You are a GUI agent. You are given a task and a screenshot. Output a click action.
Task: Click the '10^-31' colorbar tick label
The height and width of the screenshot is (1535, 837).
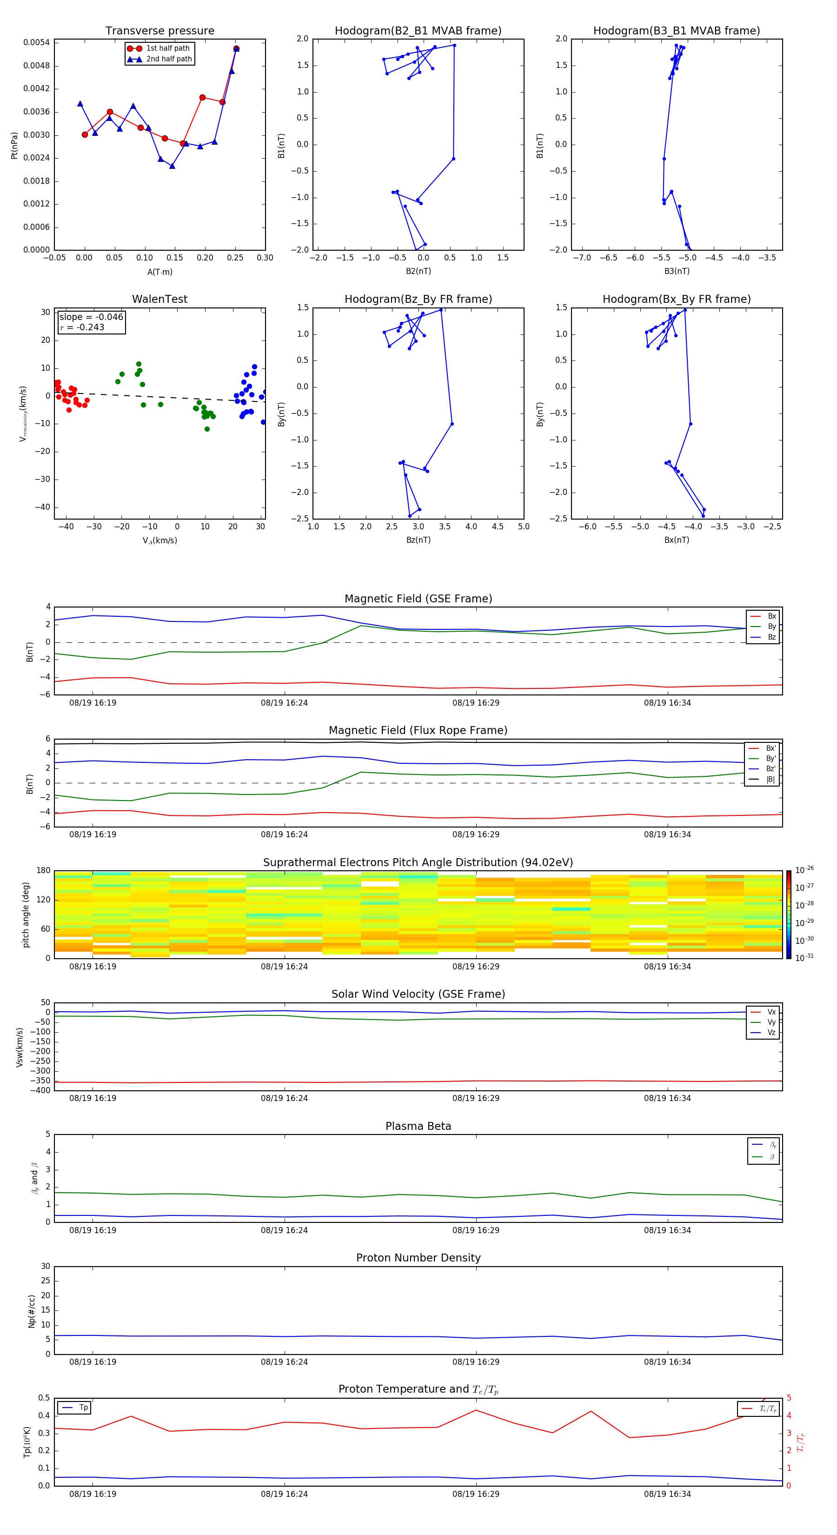[804, 958]
